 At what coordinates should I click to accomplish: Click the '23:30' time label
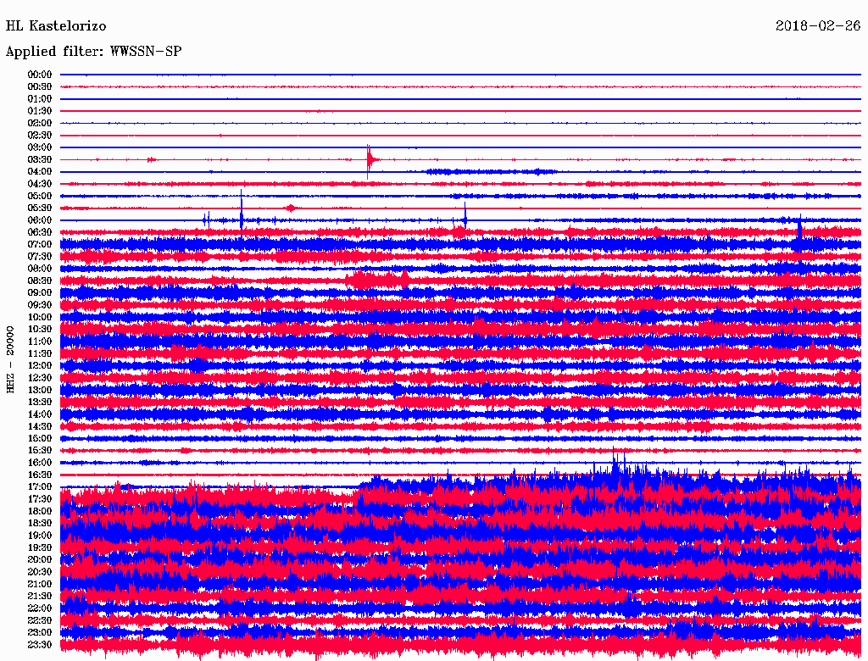pos(39,645)
